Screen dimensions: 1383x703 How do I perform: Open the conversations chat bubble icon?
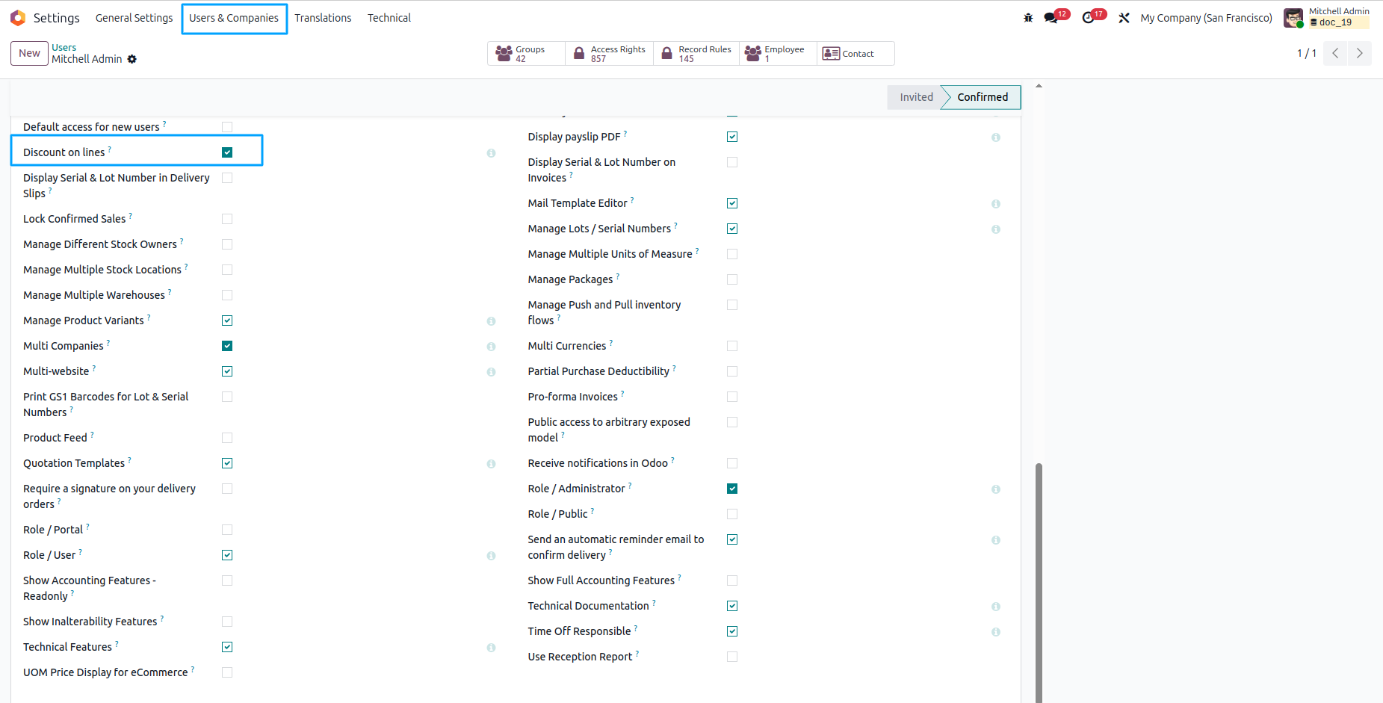click(1051, 18)
